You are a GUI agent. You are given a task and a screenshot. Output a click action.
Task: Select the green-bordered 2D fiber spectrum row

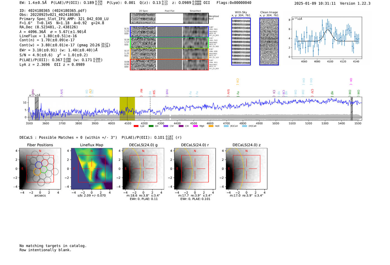[x=169, y=43]
